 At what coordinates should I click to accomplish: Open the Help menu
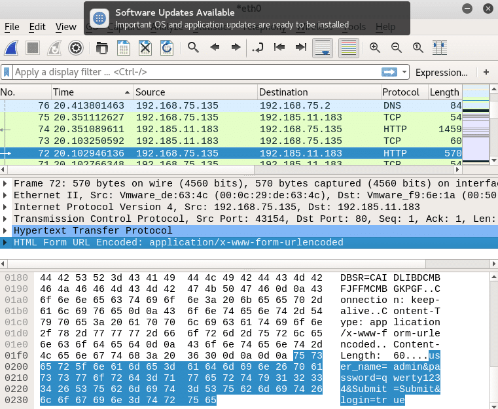point(385,27)
